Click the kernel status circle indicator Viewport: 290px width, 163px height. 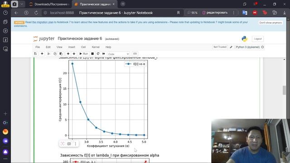click(262, 47)
